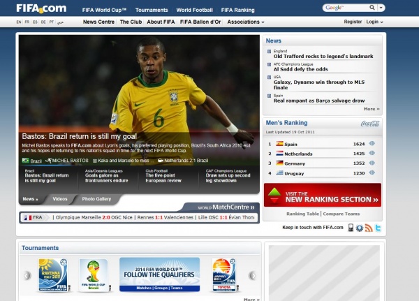This screenshot has width=419, height=301.
Task: Click article icon beside AFC Champions League item
Action: pyautogui.click(x=269, y=64)
